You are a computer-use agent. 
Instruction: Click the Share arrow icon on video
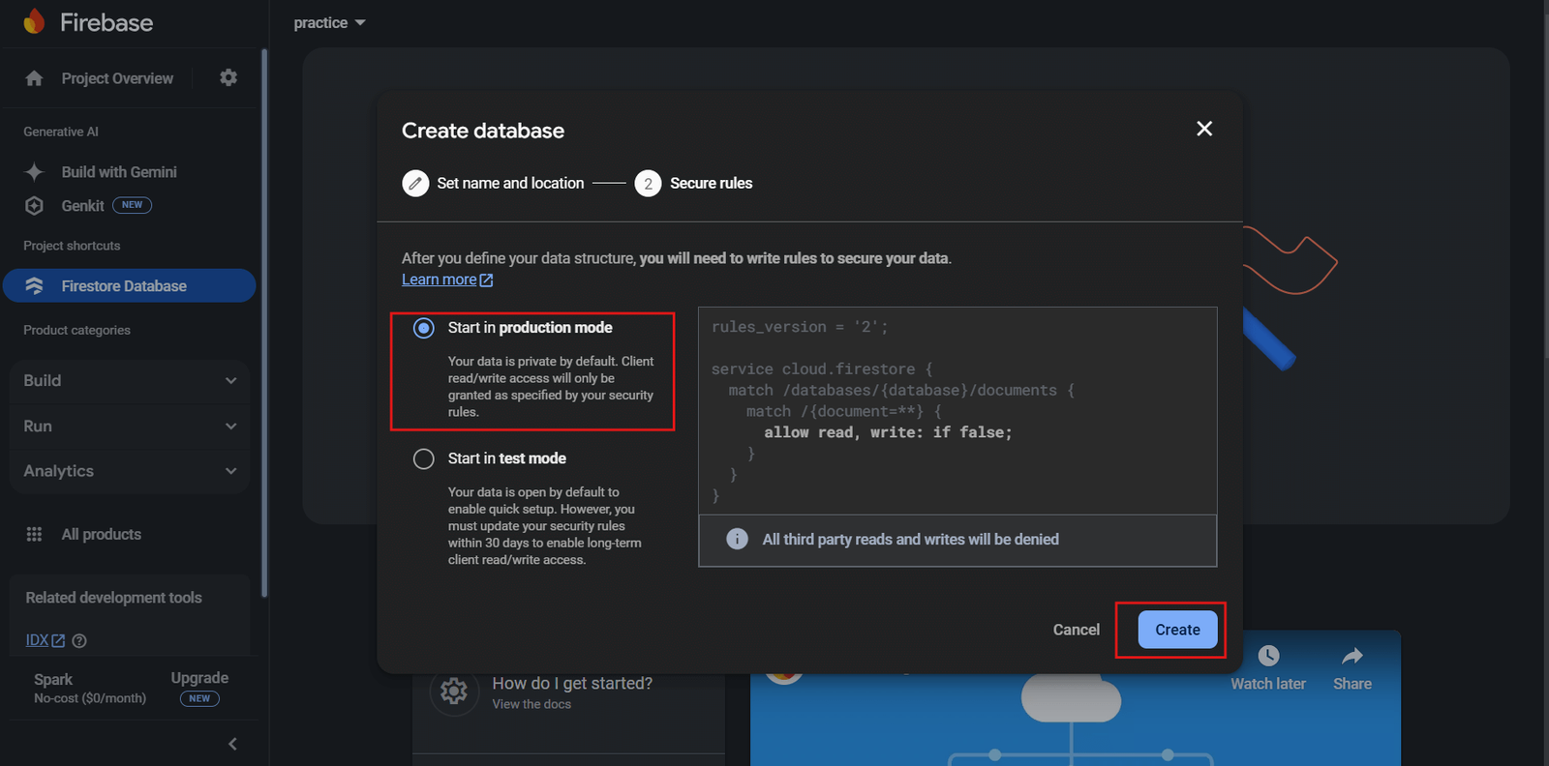pyautogui.click(x=1352, y=657)
